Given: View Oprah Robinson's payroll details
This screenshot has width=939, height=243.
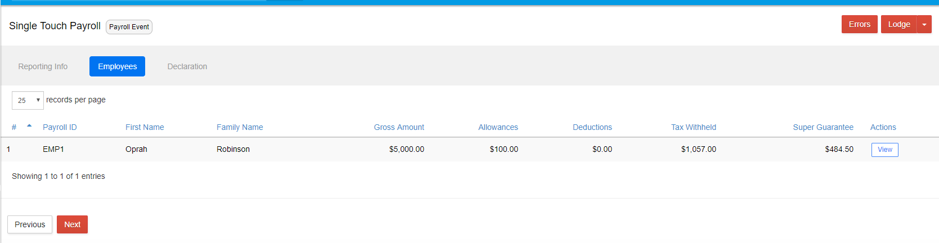Looking at the screenshot, I should pyautogui.click(x=884, y=150).
